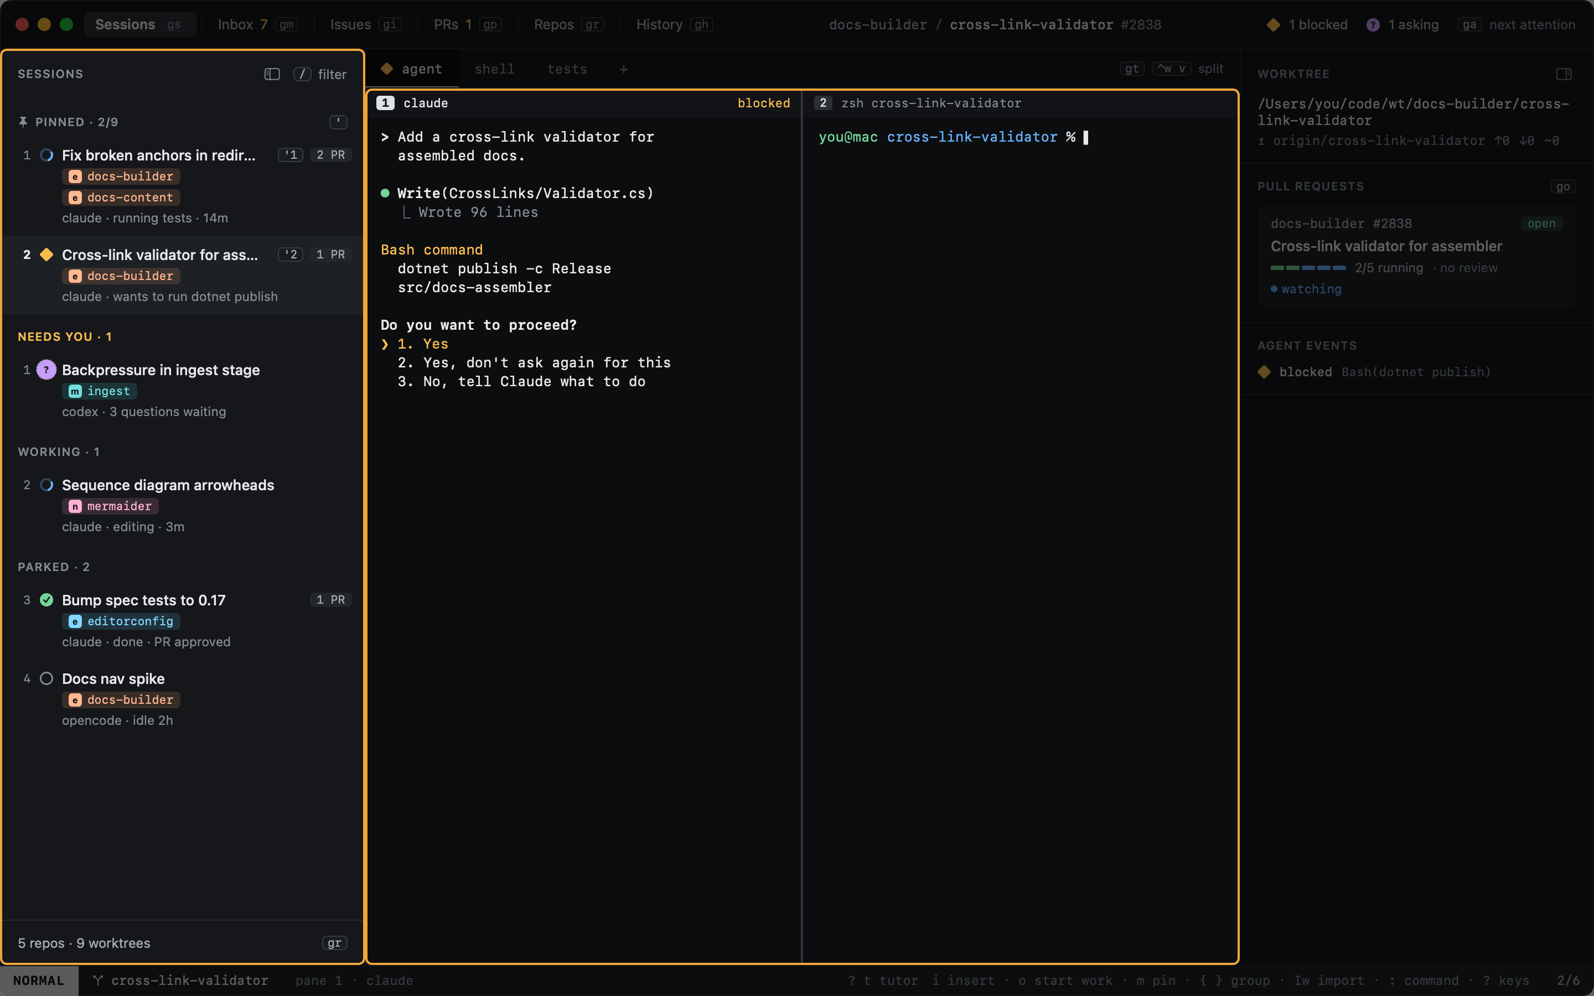1594x996 pixels.
Task: Open the Inbox tab in top bar
Action: pos(257,24)
